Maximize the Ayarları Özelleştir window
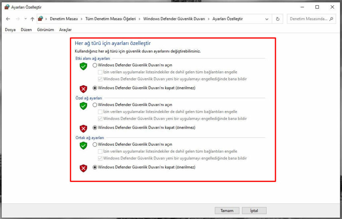Viewport: 342px width, 219px height. coord(317,7)
